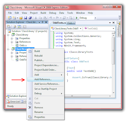Collapse the ClassLibraryTests project node

[x=8, y=49]
